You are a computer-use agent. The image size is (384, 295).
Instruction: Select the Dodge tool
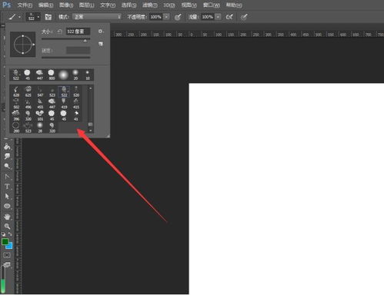(x=7, y=166)
